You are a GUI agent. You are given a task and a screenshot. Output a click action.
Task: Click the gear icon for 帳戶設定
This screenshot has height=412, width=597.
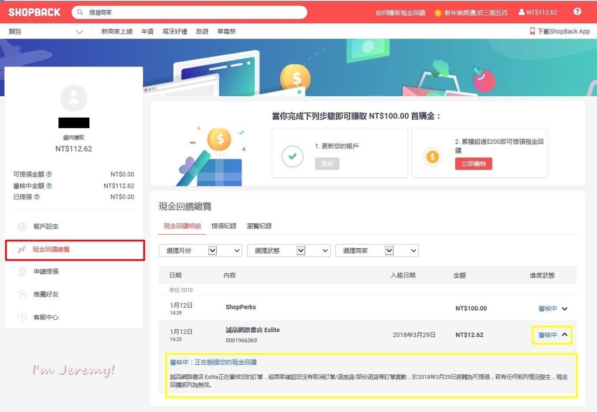pyautogui.click(x=22, y=227)
